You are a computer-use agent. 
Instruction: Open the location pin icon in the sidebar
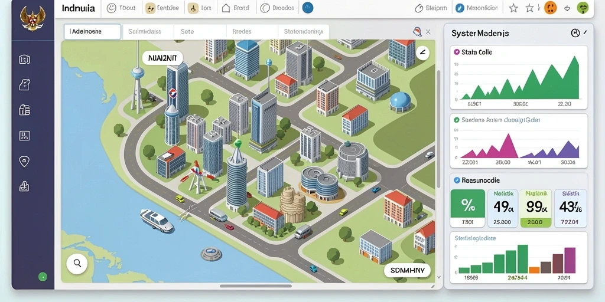(x=24, y=161)
